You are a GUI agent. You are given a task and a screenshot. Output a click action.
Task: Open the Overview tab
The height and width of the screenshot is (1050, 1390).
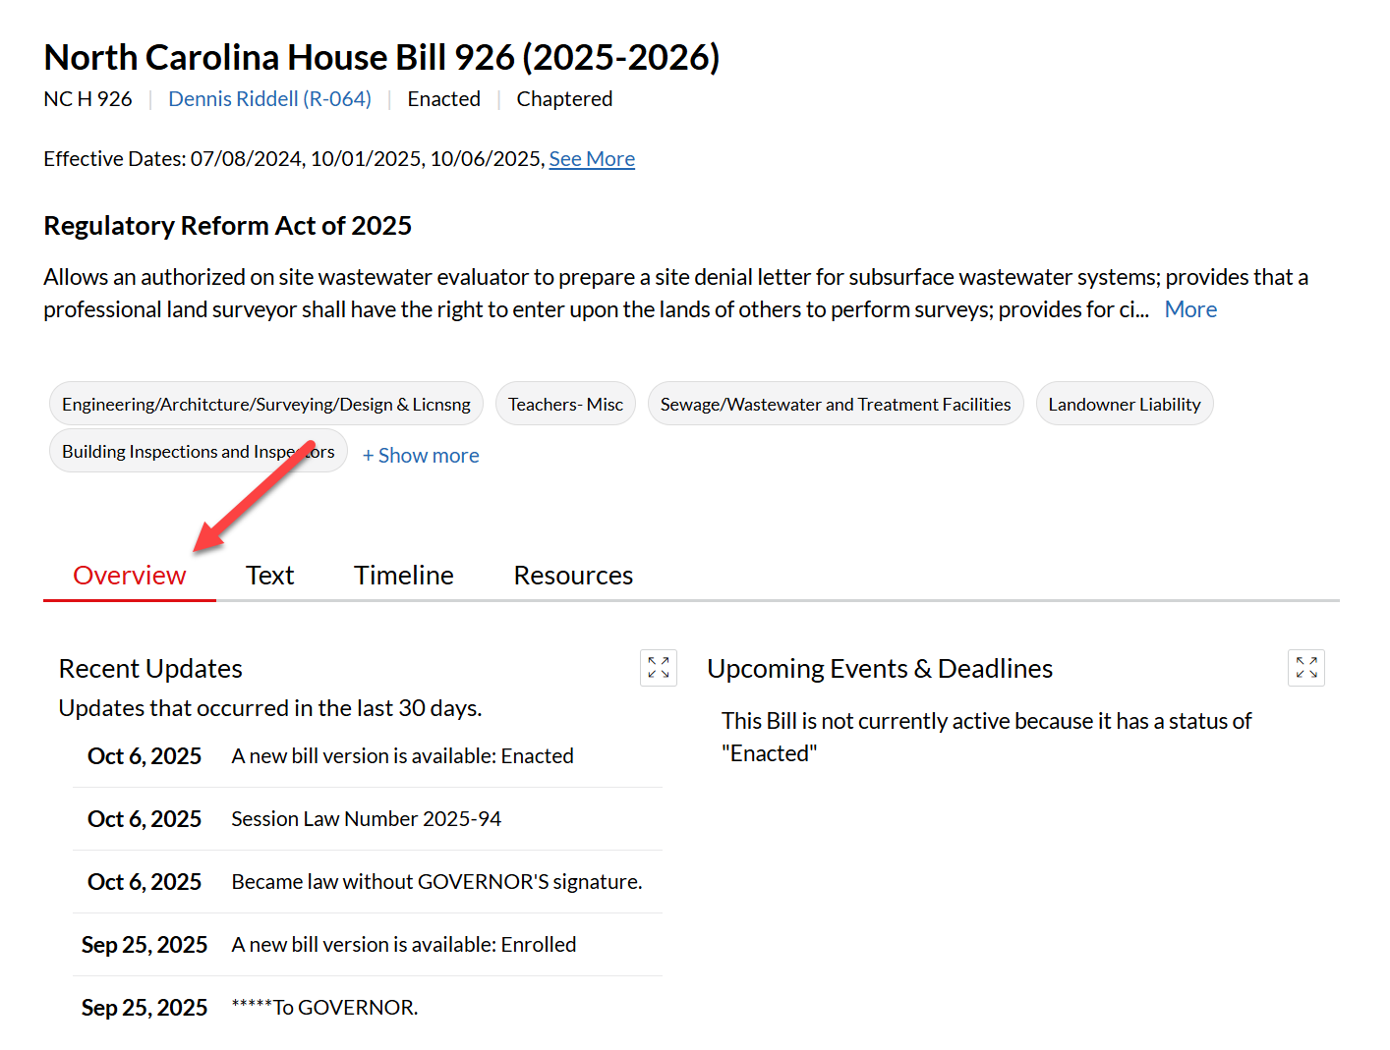click(129, 576)
